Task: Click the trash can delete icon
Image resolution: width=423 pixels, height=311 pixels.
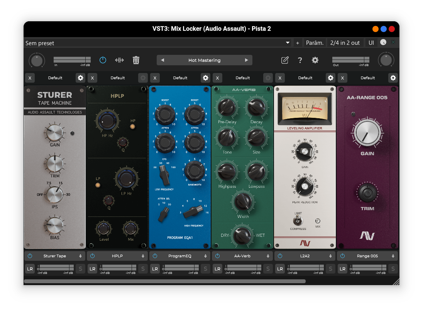Action: 136,60
